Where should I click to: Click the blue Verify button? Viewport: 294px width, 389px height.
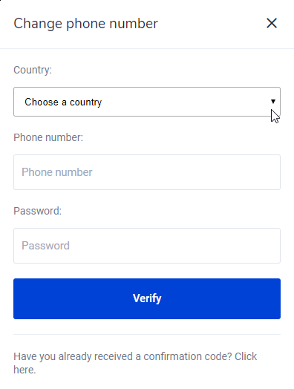click(x=147, y=298)
